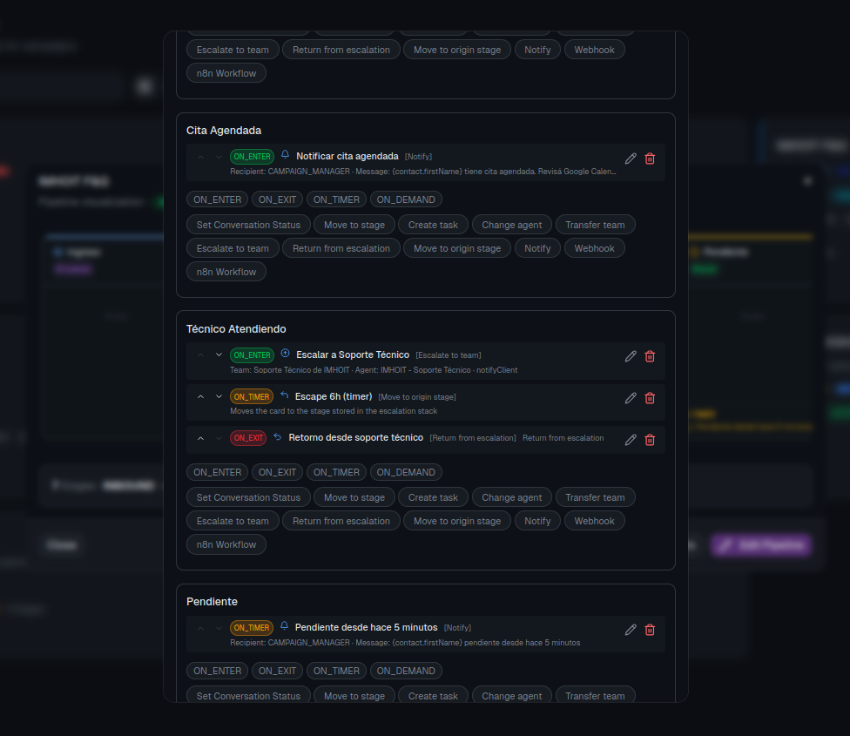Screen dimensions: 850x736
Task: Add Move to stage in Técnico Atendiendo
Action: (354, 497)
